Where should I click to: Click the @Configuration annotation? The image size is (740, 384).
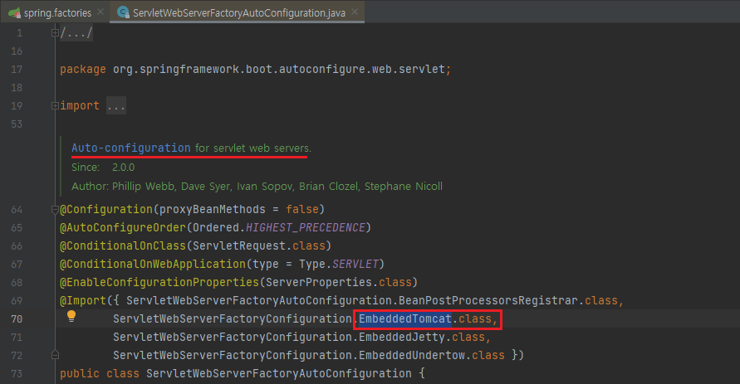[x=106, y=209]
